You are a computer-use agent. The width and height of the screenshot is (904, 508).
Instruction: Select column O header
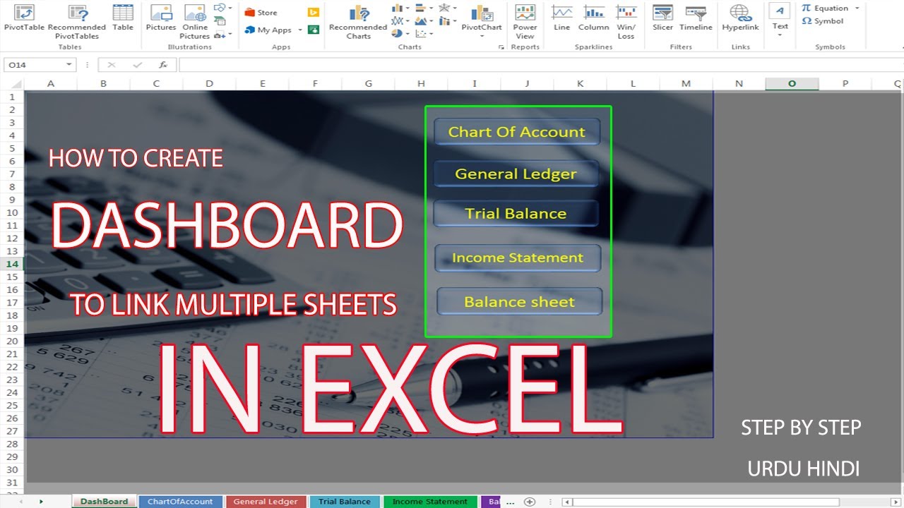tap(792, 83)
